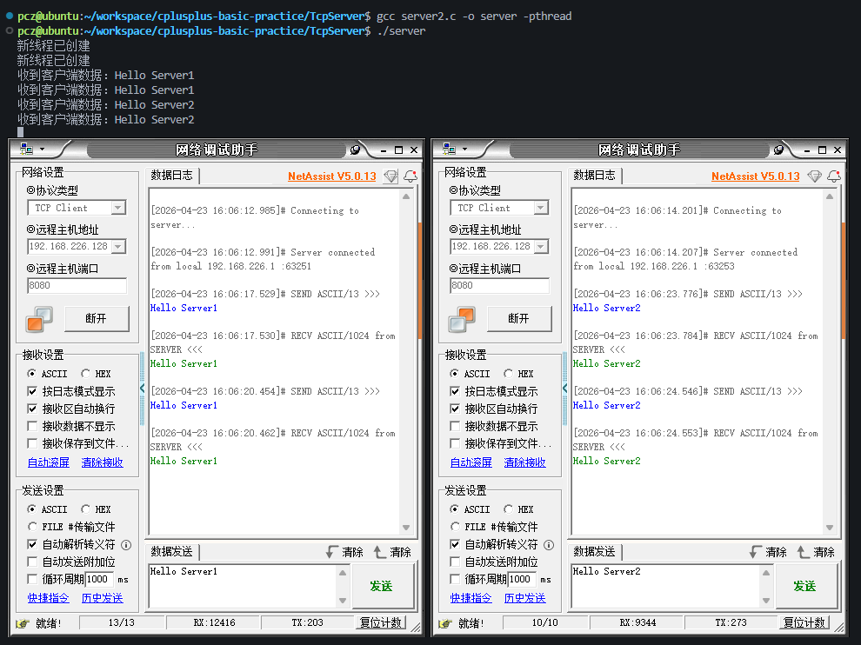Enable 自动发送附加位 in right window

click(494, 562)
